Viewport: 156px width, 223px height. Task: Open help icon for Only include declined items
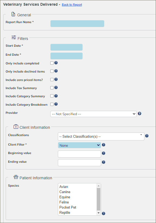[56, 71]
